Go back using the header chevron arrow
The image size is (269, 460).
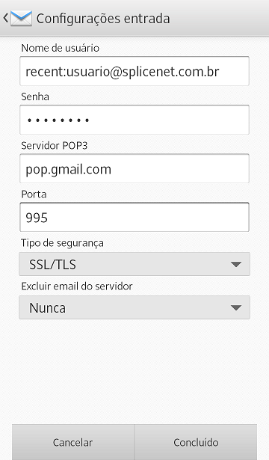pos(5,18)
